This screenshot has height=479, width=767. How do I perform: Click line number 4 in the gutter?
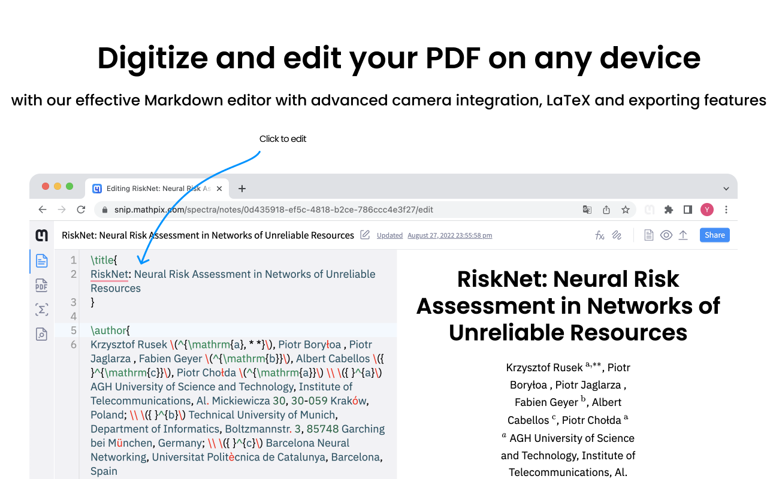click(x=73, y=316)
